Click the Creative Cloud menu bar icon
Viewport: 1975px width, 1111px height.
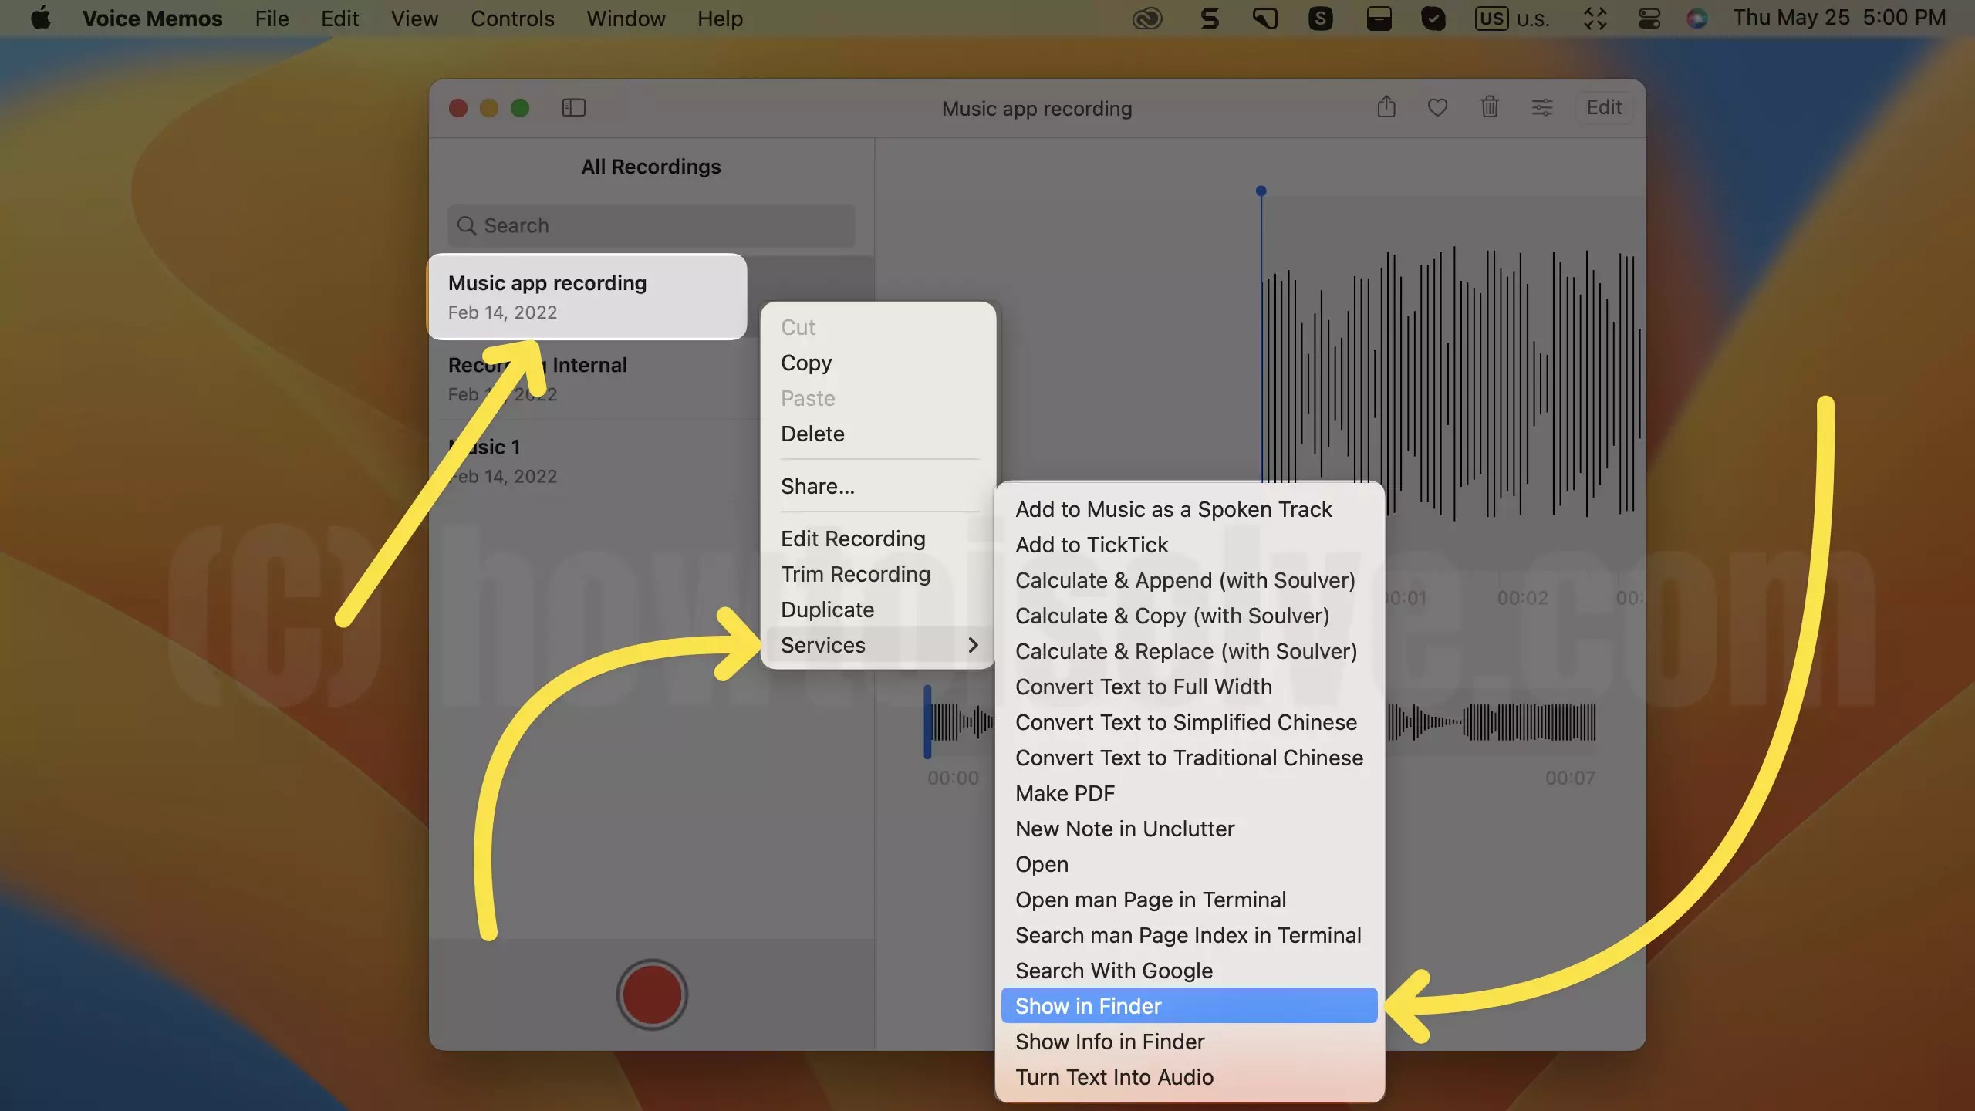click(x=1147, y=18)
